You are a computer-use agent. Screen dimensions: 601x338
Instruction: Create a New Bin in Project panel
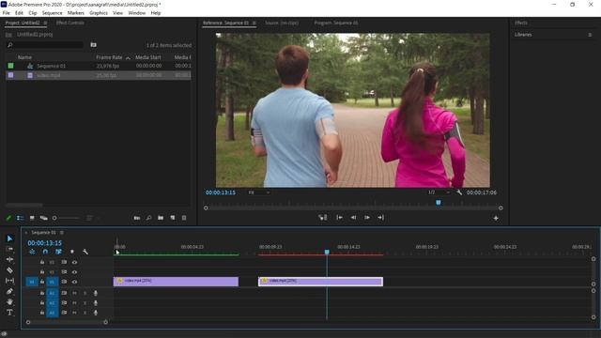(161, 218)
